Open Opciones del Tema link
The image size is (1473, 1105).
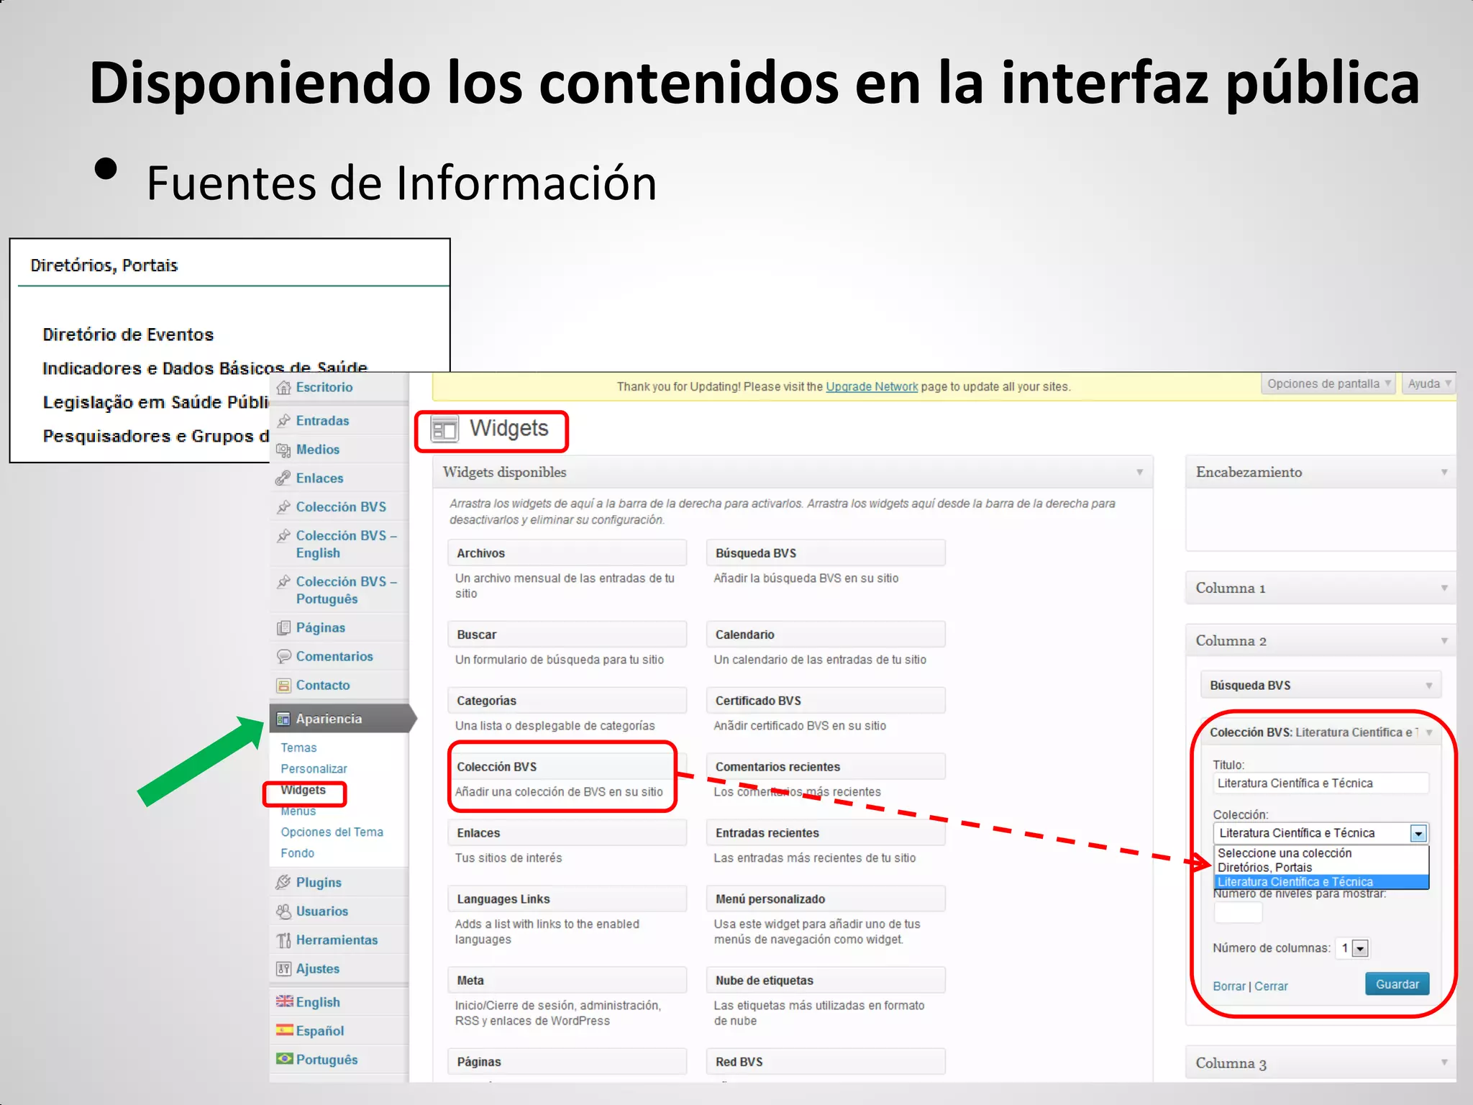(332, 832)
